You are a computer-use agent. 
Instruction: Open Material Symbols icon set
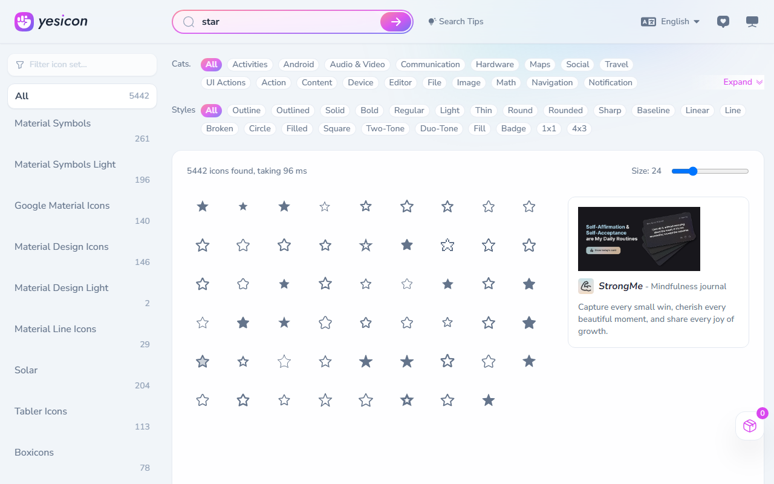click(82, 131)
